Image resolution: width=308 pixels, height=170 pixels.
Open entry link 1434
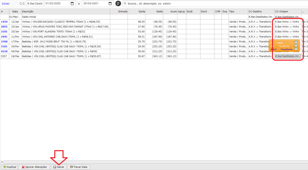pos(4,22)
